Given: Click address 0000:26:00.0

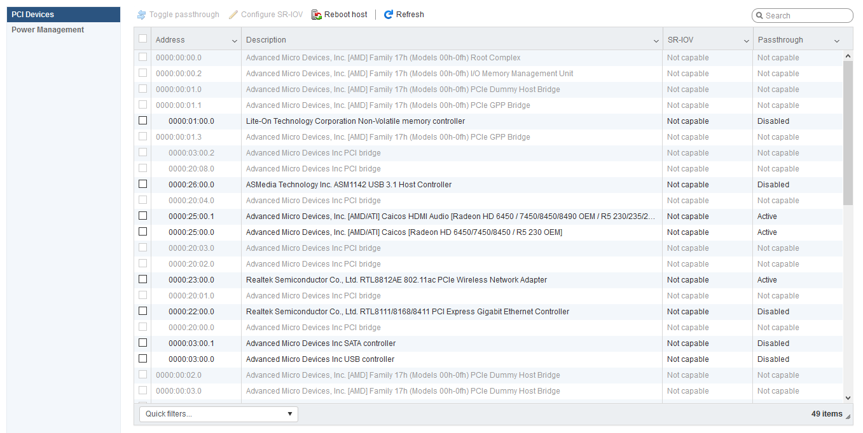Looking at the screenshot, I should pos(191,185).
